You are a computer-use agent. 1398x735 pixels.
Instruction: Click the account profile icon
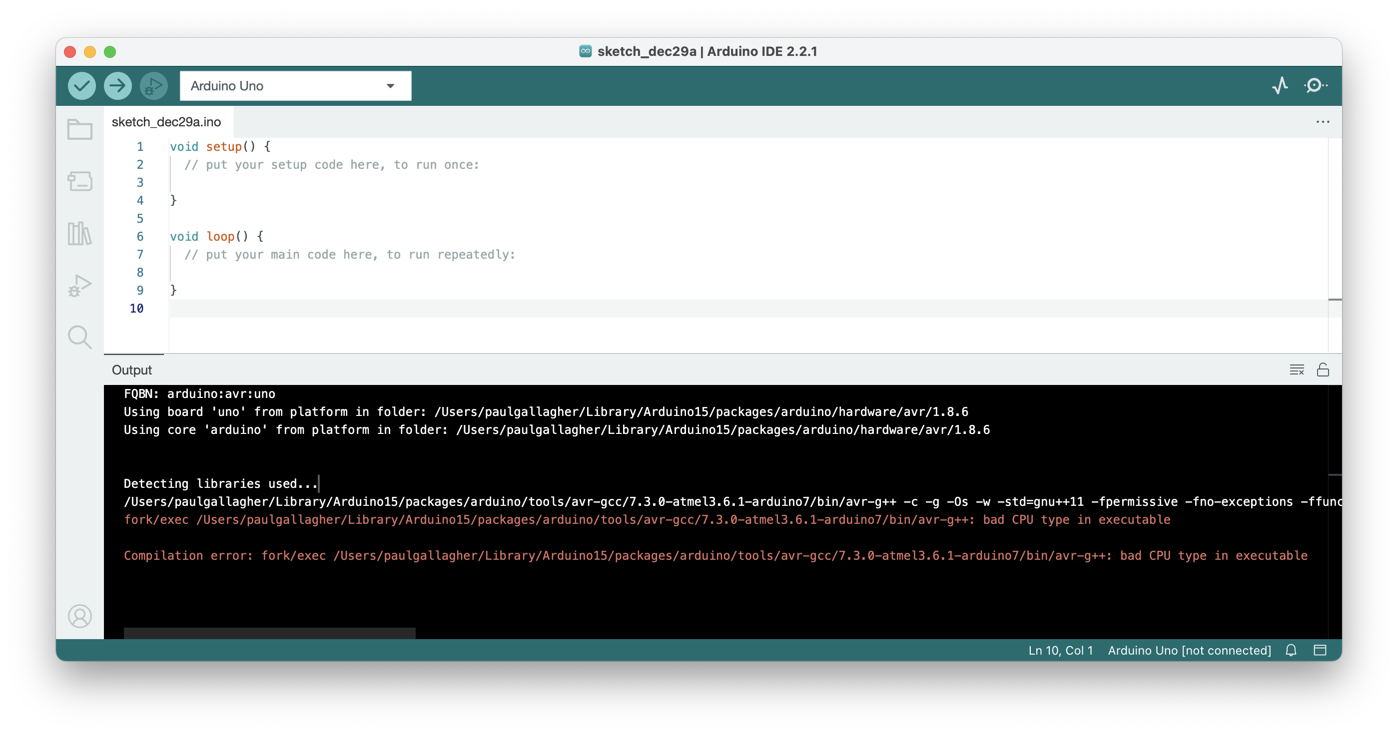tap(80, 616)
